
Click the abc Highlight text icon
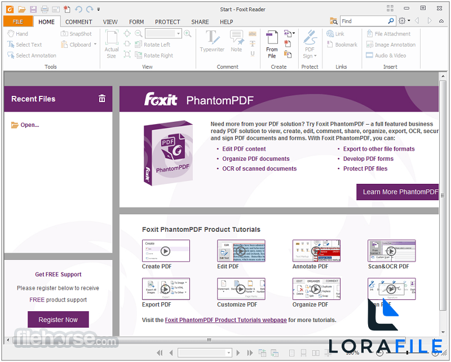252,34
